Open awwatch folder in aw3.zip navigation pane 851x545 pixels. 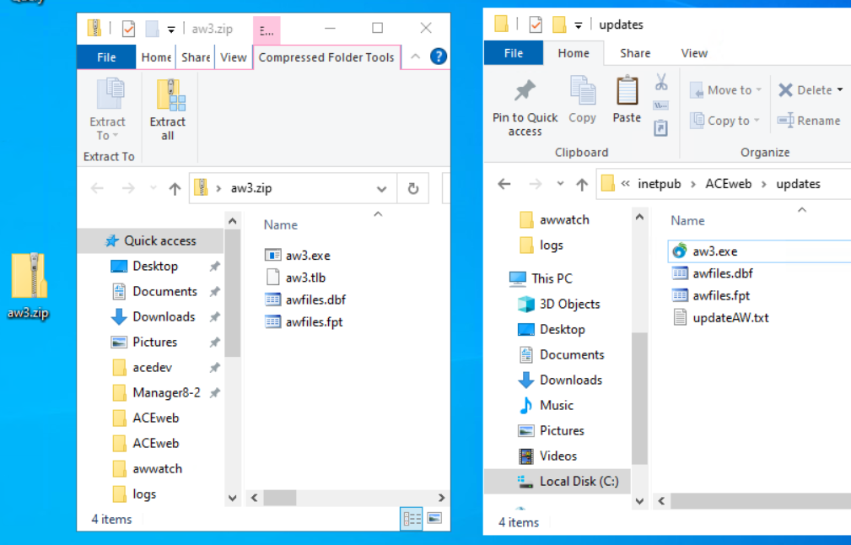[158, 468]
